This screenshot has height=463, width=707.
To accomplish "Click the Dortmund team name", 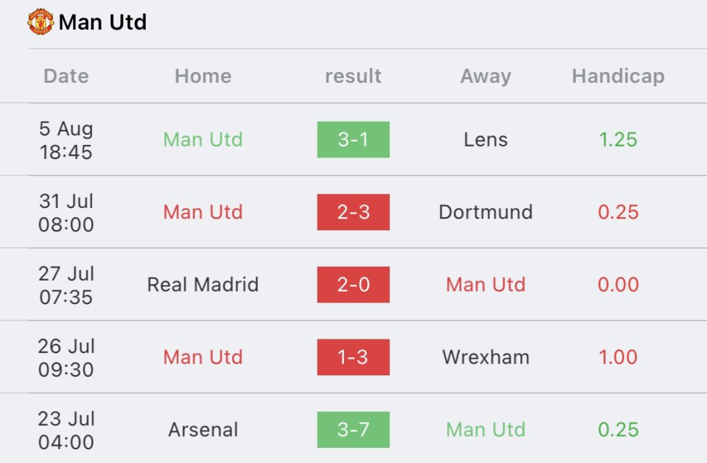I will pos(485,212).
